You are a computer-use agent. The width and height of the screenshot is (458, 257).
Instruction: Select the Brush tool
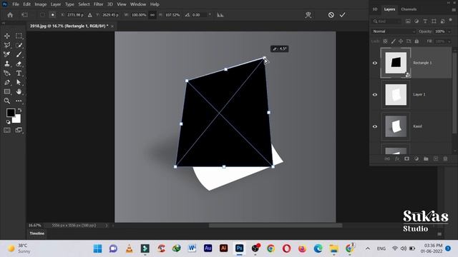click(x=19, y=54)
